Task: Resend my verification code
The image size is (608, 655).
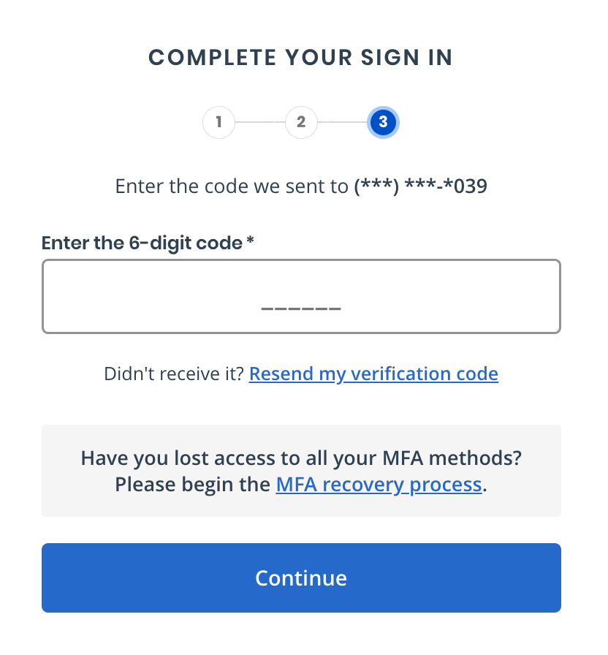Action: pyautogui.click(x=373, y=374)
